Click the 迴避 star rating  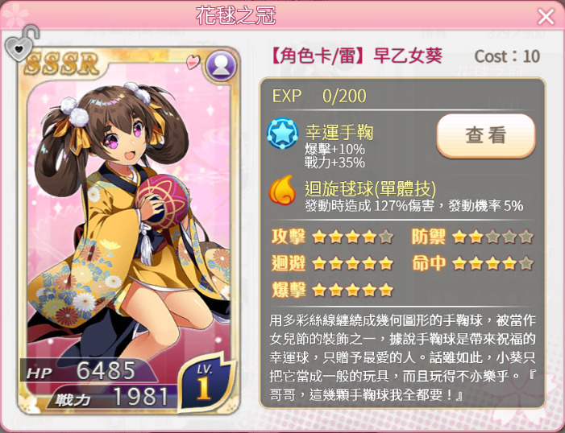(x=352, y=263)
